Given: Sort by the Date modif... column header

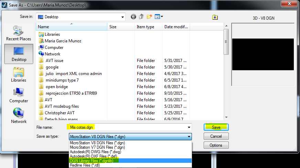Looking at the screenshot, I should (x=176, y=27).
